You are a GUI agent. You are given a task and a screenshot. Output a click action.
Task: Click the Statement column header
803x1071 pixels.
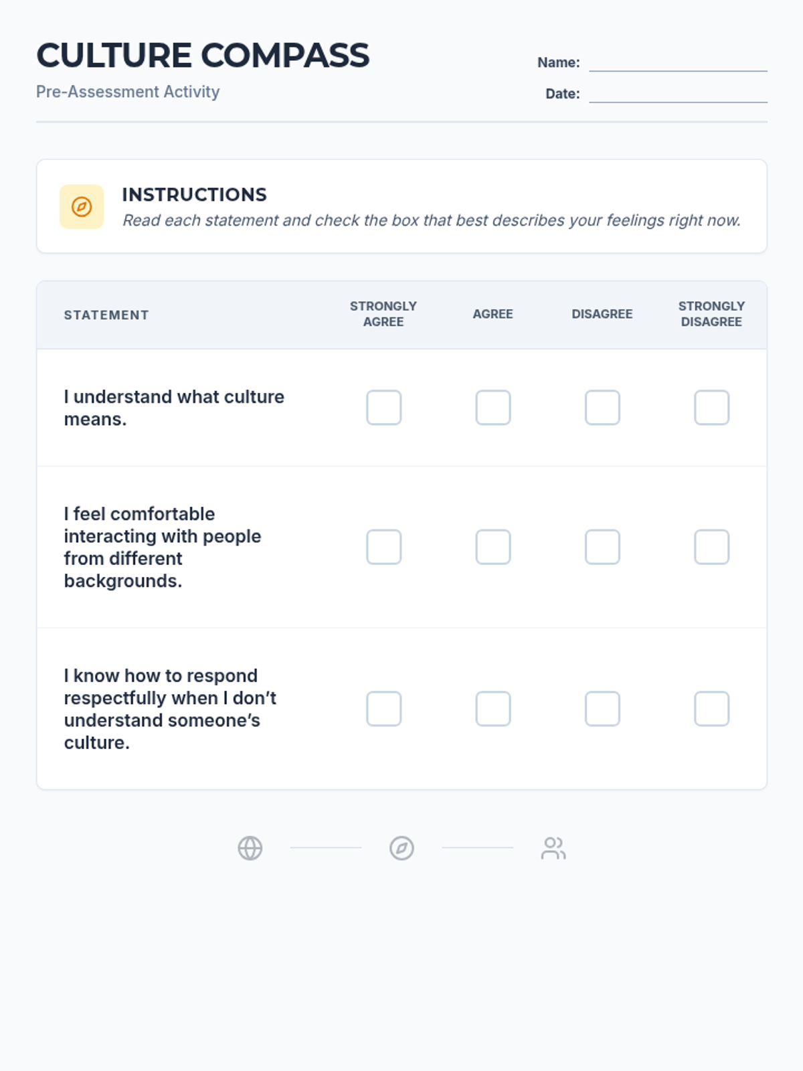(106, 315)
